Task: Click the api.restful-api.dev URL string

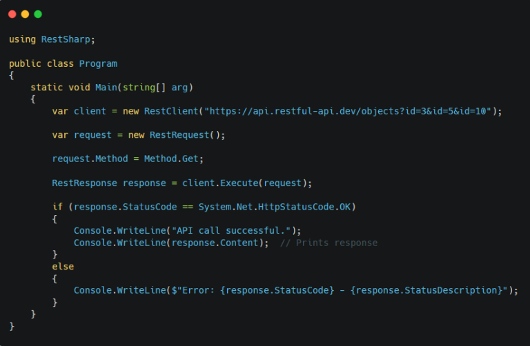Action: coord(348,111)
